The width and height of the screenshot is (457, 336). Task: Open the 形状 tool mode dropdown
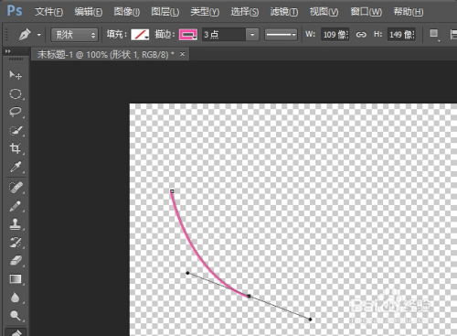pos(74,35)
